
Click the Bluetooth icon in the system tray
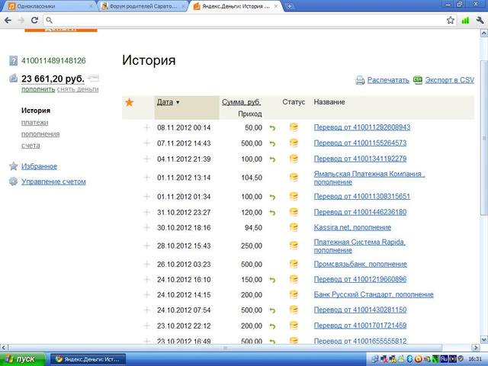(x=409, y=359)
